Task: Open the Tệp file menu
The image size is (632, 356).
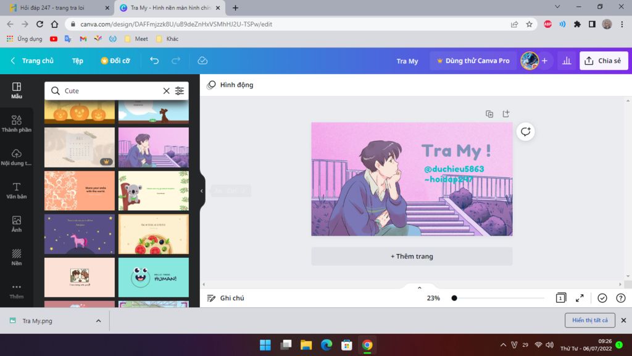Action: point(77,61)
